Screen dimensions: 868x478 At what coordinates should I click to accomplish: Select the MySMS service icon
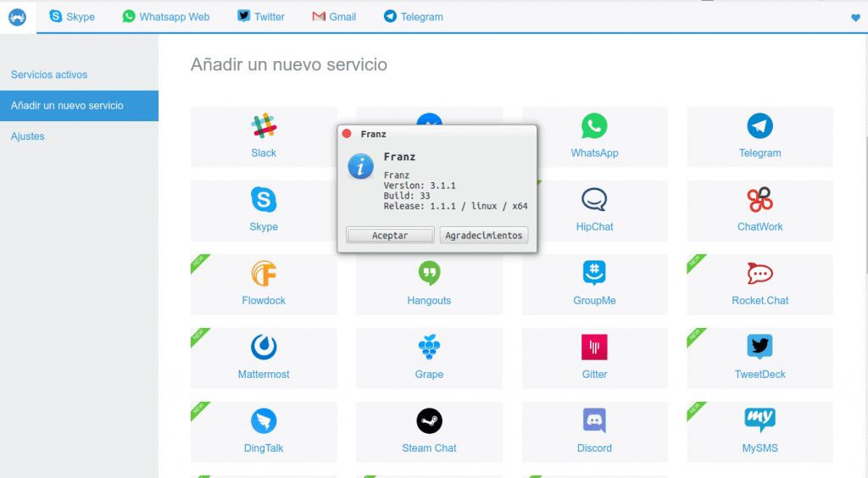tap(759, 421)
